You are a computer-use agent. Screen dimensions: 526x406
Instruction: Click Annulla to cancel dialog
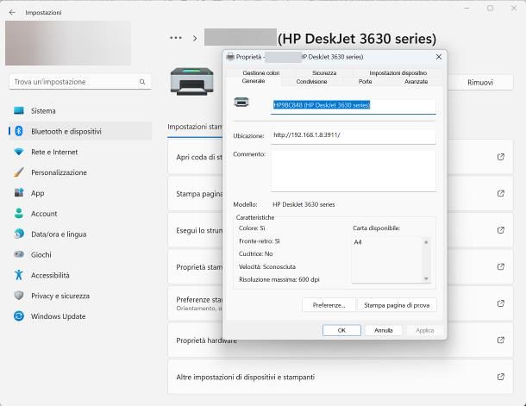384,330
